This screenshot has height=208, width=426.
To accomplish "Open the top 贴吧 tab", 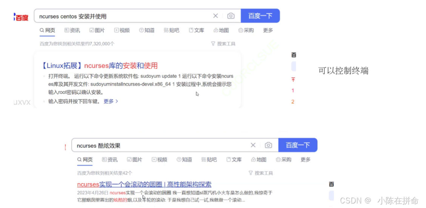I will [x=171, y=31].
